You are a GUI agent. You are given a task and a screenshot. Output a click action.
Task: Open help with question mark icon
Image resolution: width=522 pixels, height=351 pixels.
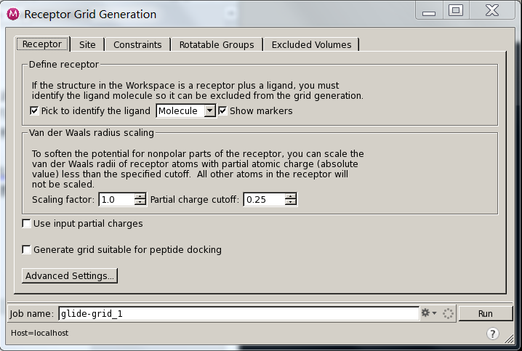coord(493,333)
